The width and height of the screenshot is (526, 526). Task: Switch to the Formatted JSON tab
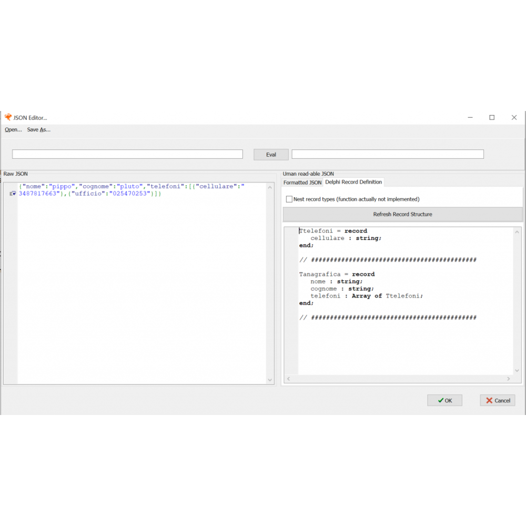(x=302, y=183)
